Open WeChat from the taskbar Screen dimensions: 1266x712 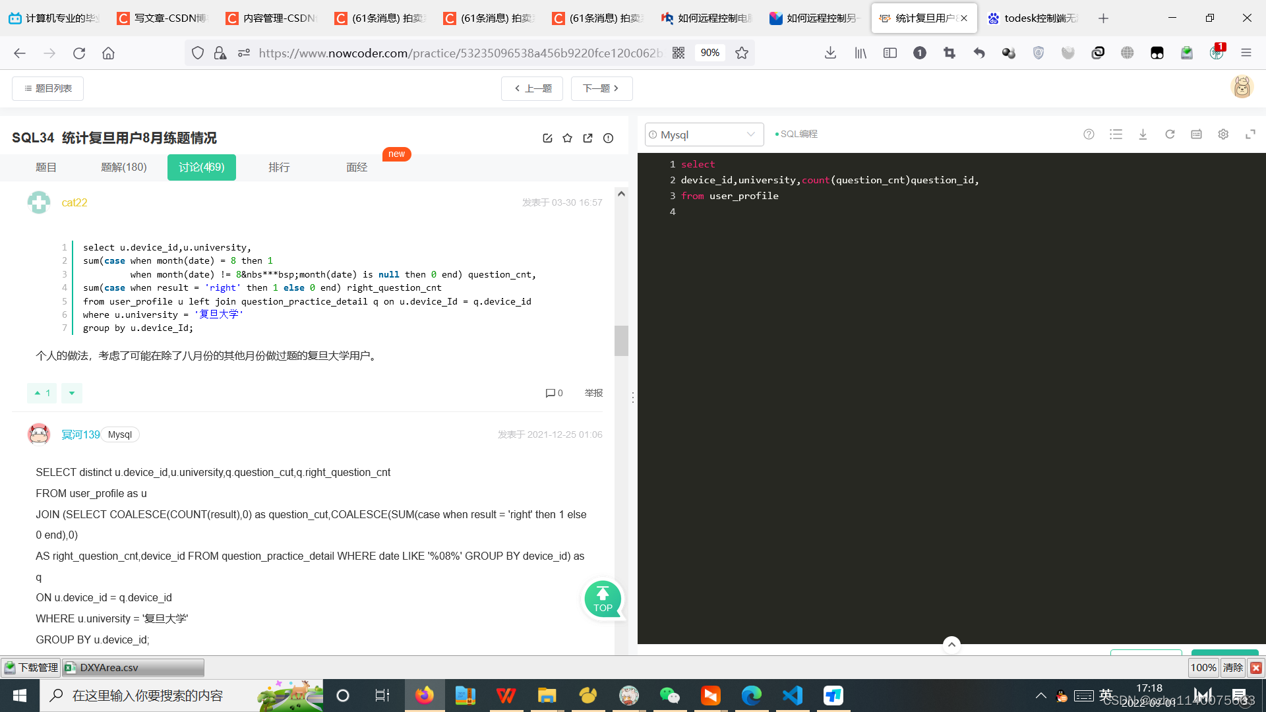coord(669,696)
